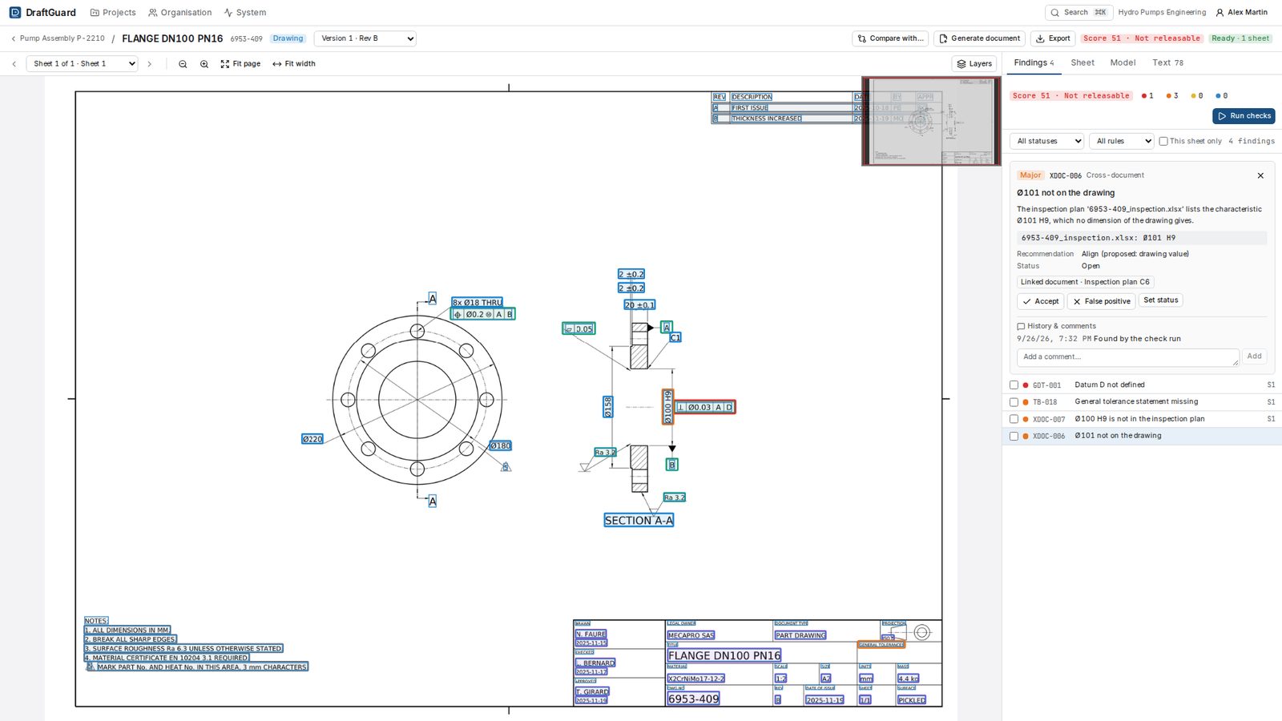The height and width of the screenshot is (721, 1282).
Task: Open the Layers panel
Action: point(974,64)
